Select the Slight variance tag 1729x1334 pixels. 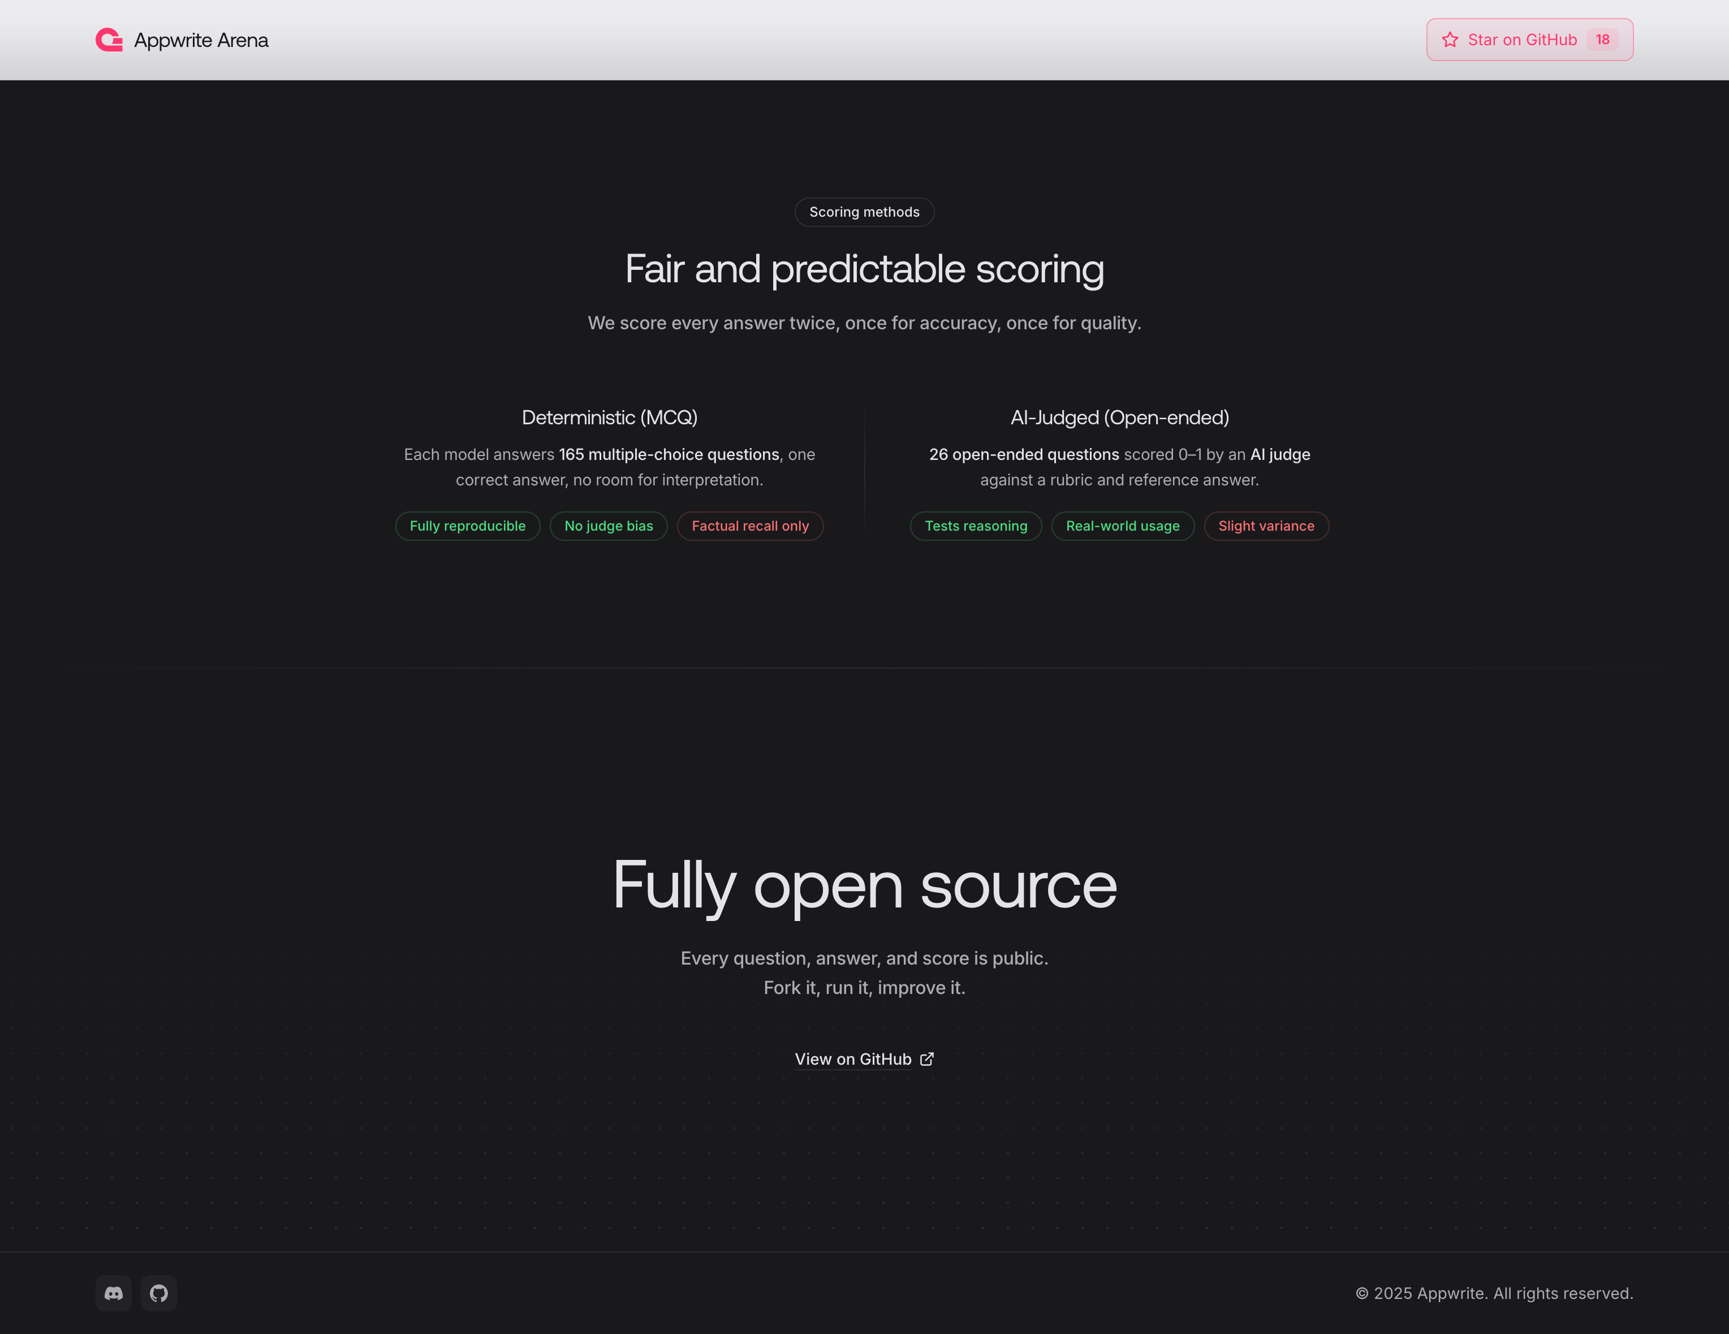[1266, 526]
